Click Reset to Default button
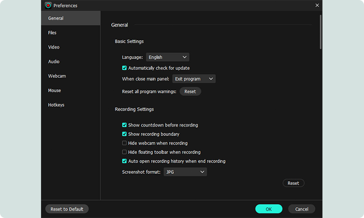 (x=67, y=209)
